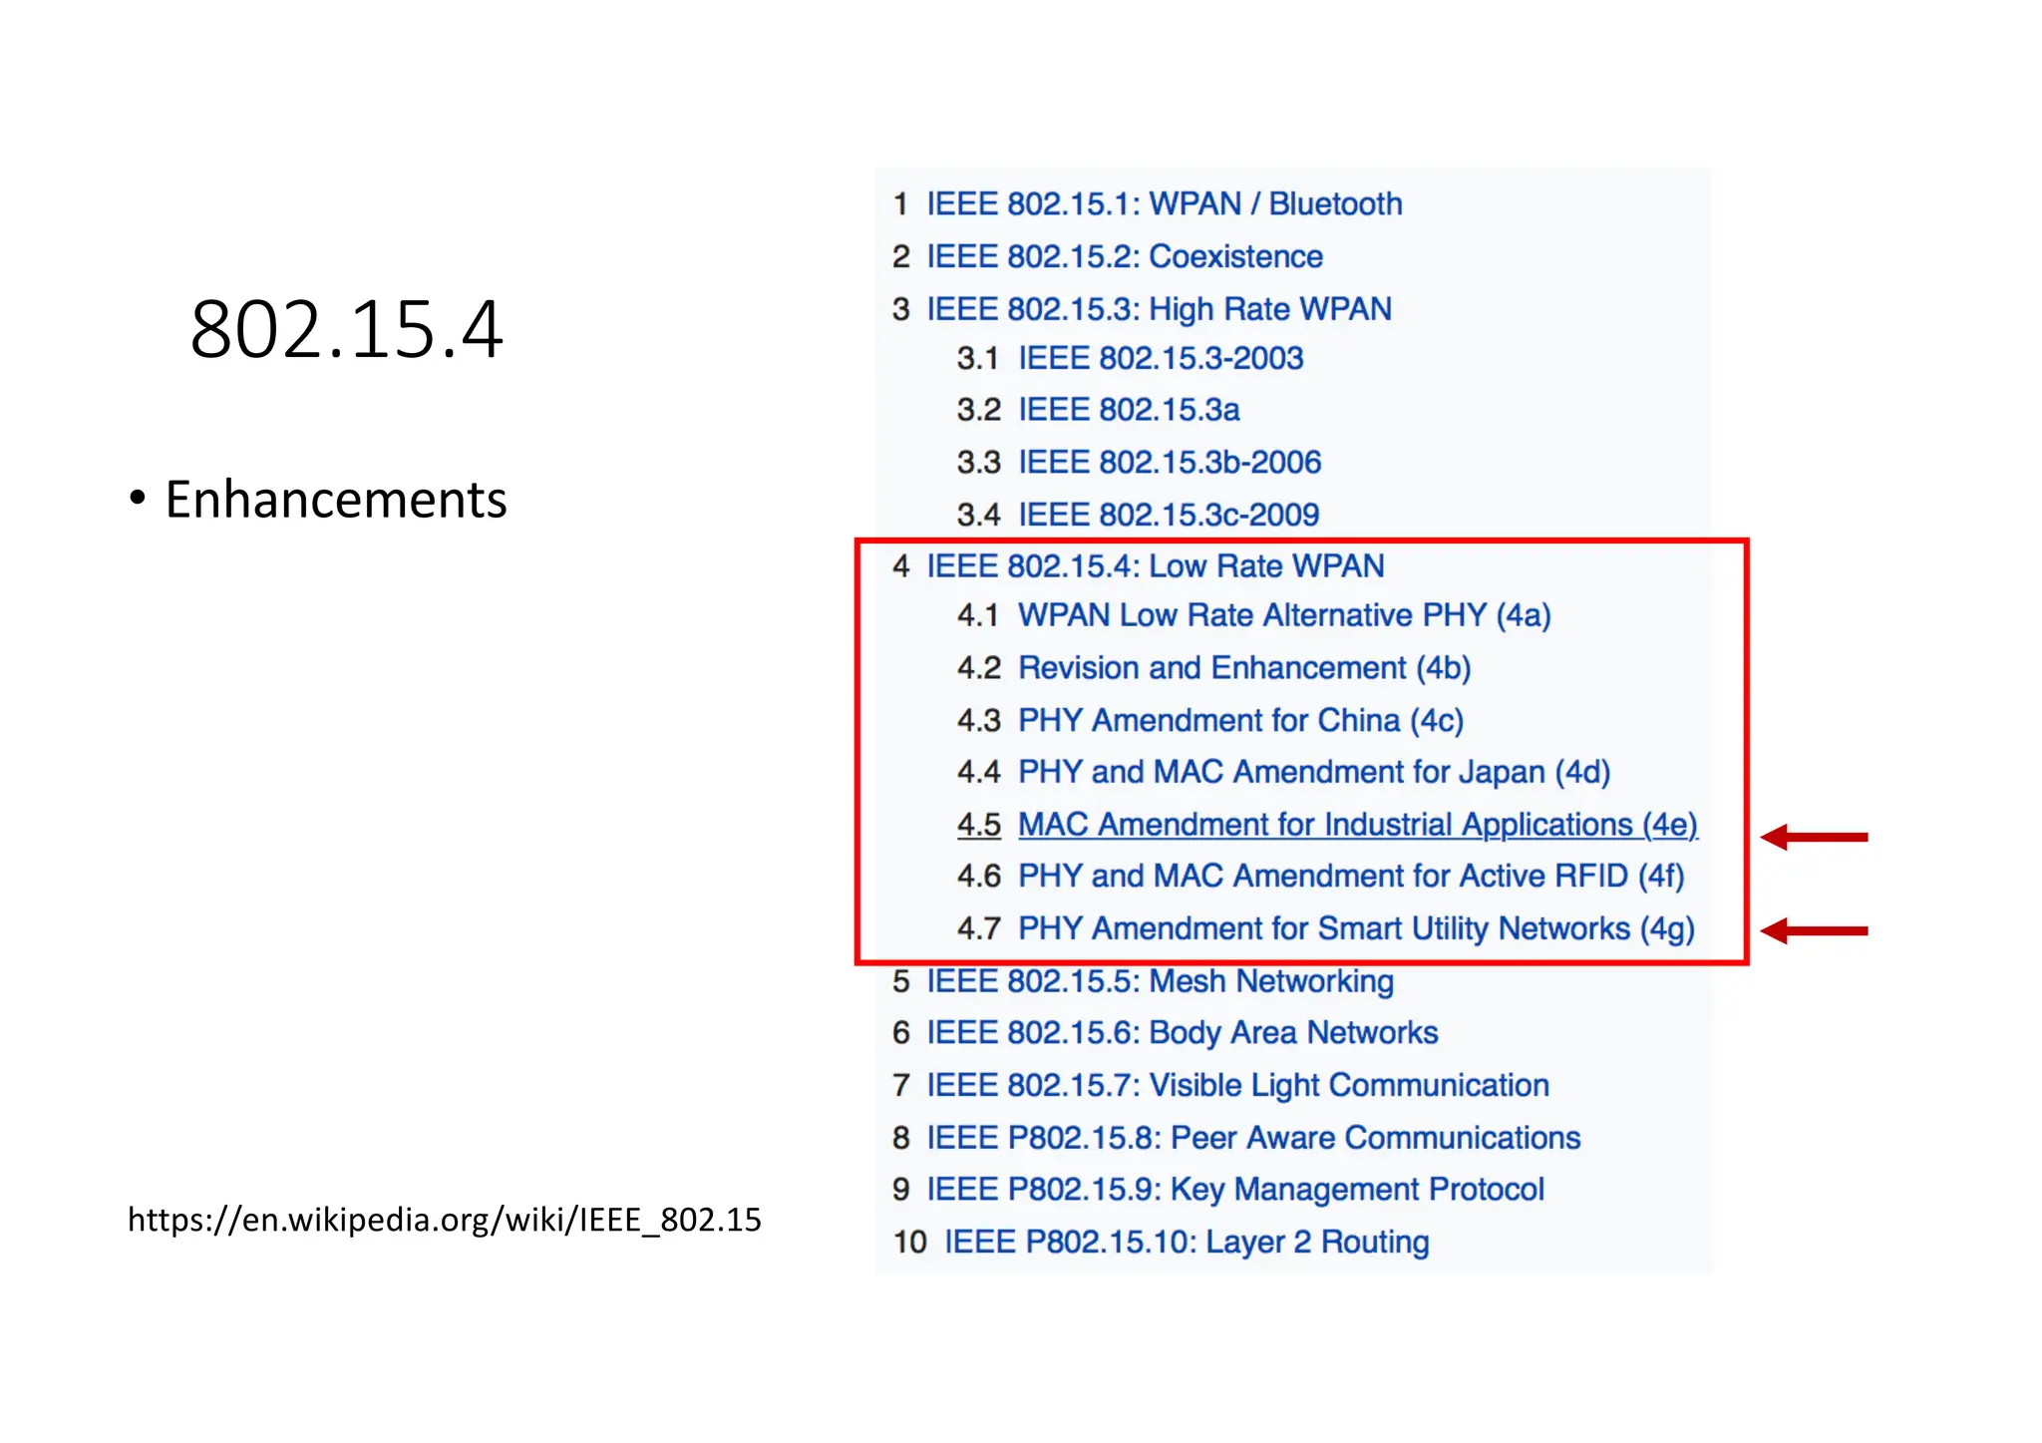The height and width of the screenshot is (1443, 2042).
Task: Open IEEE P802.15.10: Layer 2 Routing
Action: pyautogui.click(x=1187, y=1243)
